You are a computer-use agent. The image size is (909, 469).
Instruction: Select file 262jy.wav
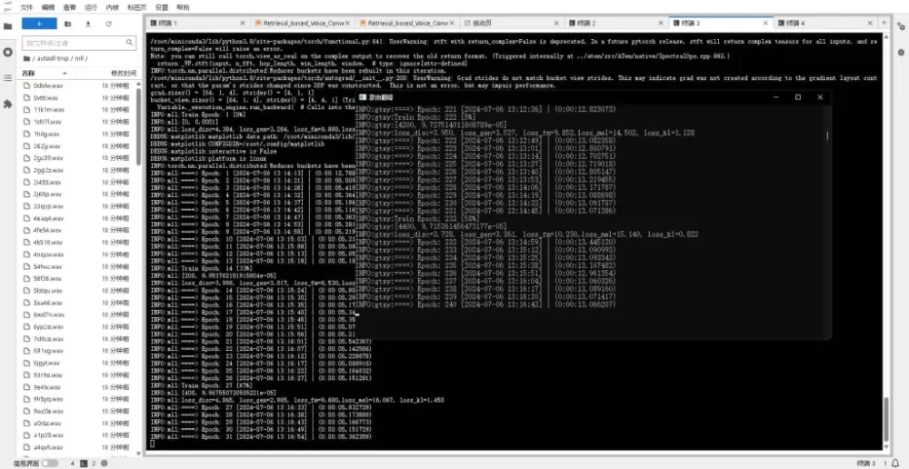pos(46,146)
